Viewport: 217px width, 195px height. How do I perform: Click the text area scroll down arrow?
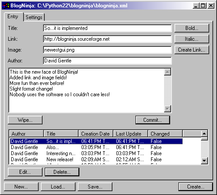click(168, 109)
